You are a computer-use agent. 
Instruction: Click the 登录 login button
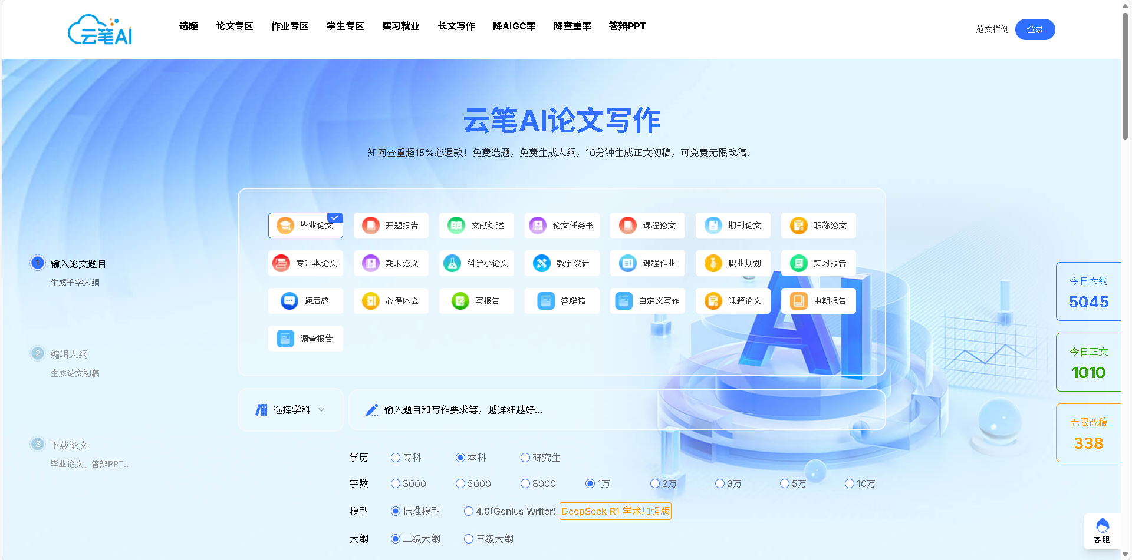(x=1035, y=29)
